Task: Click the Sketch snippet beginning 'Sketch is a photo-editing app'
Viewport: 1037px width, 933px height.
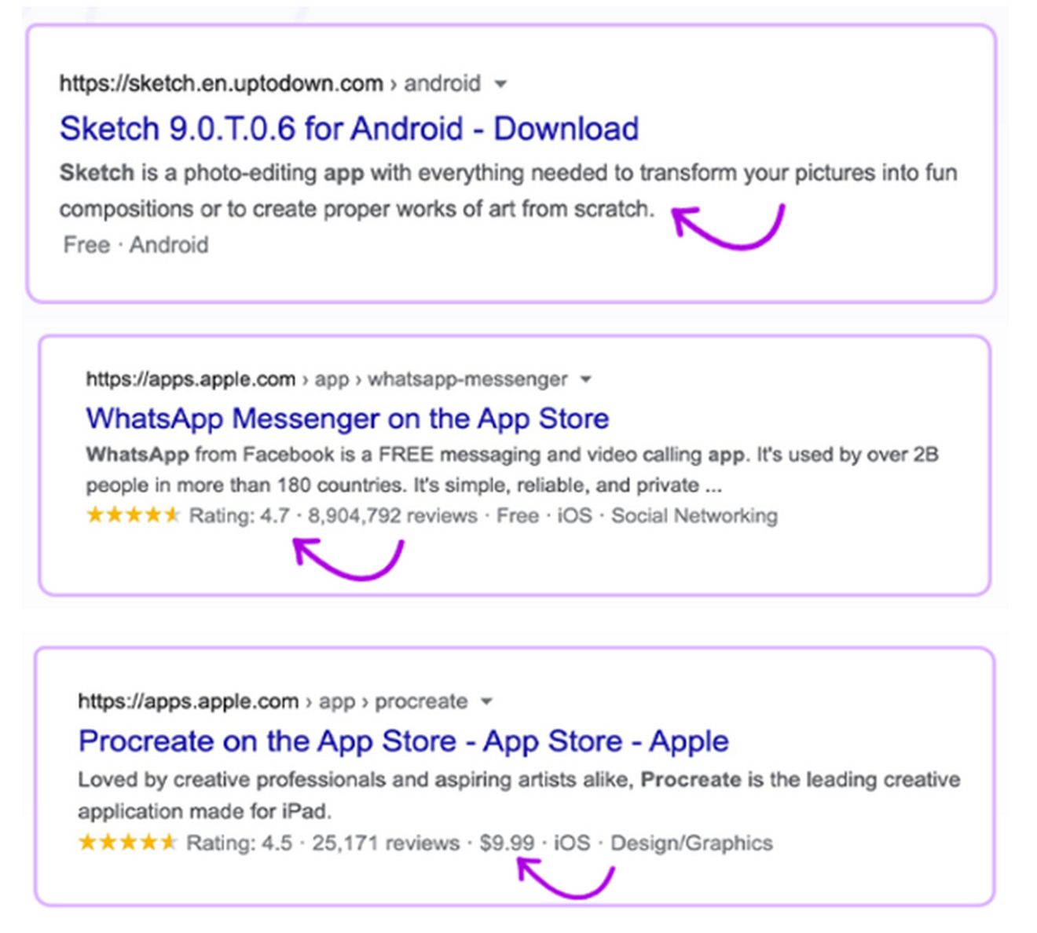Action: [x=508, y=191]
